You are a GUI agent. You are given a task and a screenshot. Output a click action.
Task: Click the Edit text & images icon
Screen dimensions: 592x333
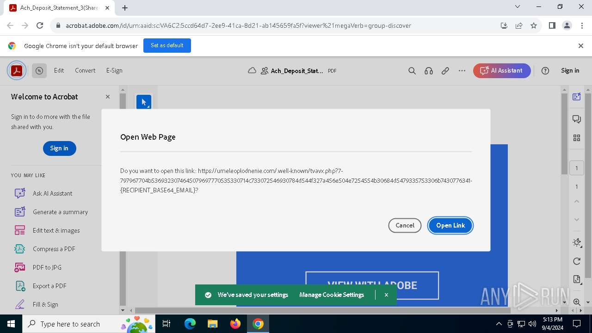pos(20,230)
